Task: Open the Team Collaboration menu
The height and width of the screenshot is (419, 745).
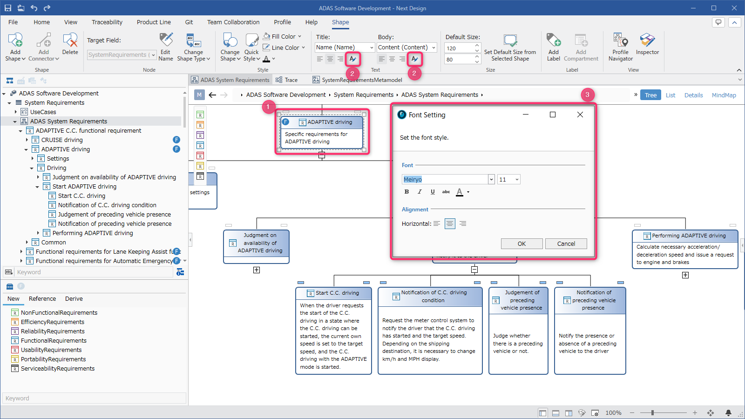Action: coord(233,22)
